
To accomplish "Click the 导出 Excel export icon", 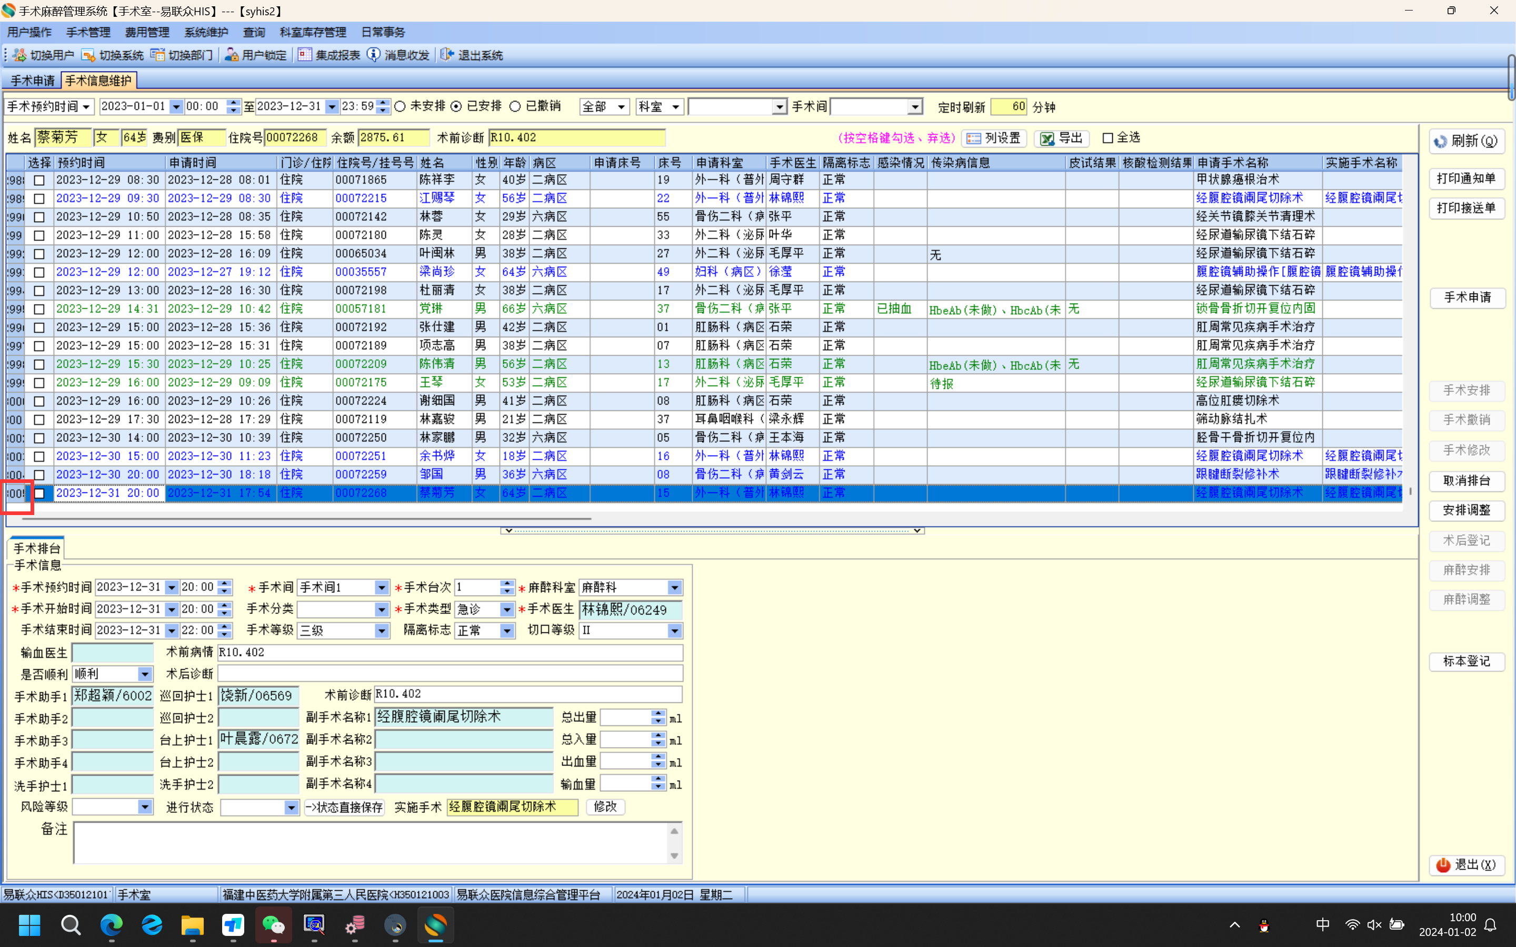I will [1047, 138].
